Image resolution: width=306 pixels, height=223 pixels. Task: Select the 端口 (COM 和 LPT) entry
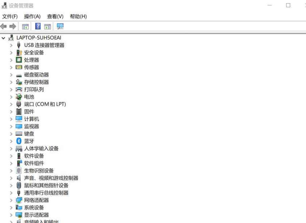[45, 104]
